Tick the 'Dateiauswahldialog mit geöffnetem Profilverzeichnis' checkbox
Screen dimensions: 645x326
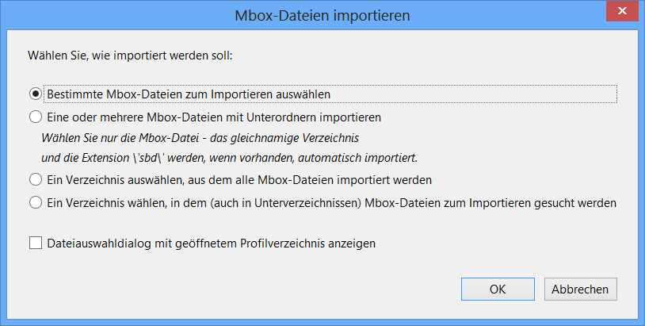(35, 244)
